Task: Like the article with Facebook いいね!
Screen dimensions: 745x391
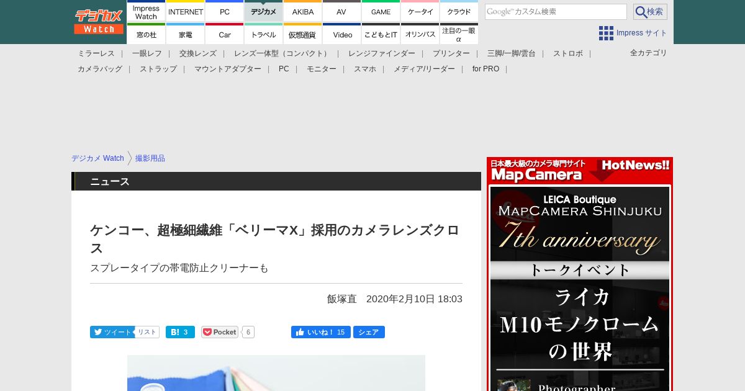Action: click(320, 332)
